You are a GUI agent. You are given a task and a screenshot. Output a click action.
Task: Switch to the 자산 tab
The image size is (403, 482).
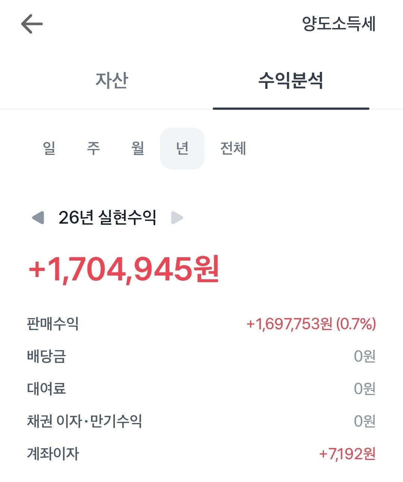pyautogui.click(x=112, y=80)
